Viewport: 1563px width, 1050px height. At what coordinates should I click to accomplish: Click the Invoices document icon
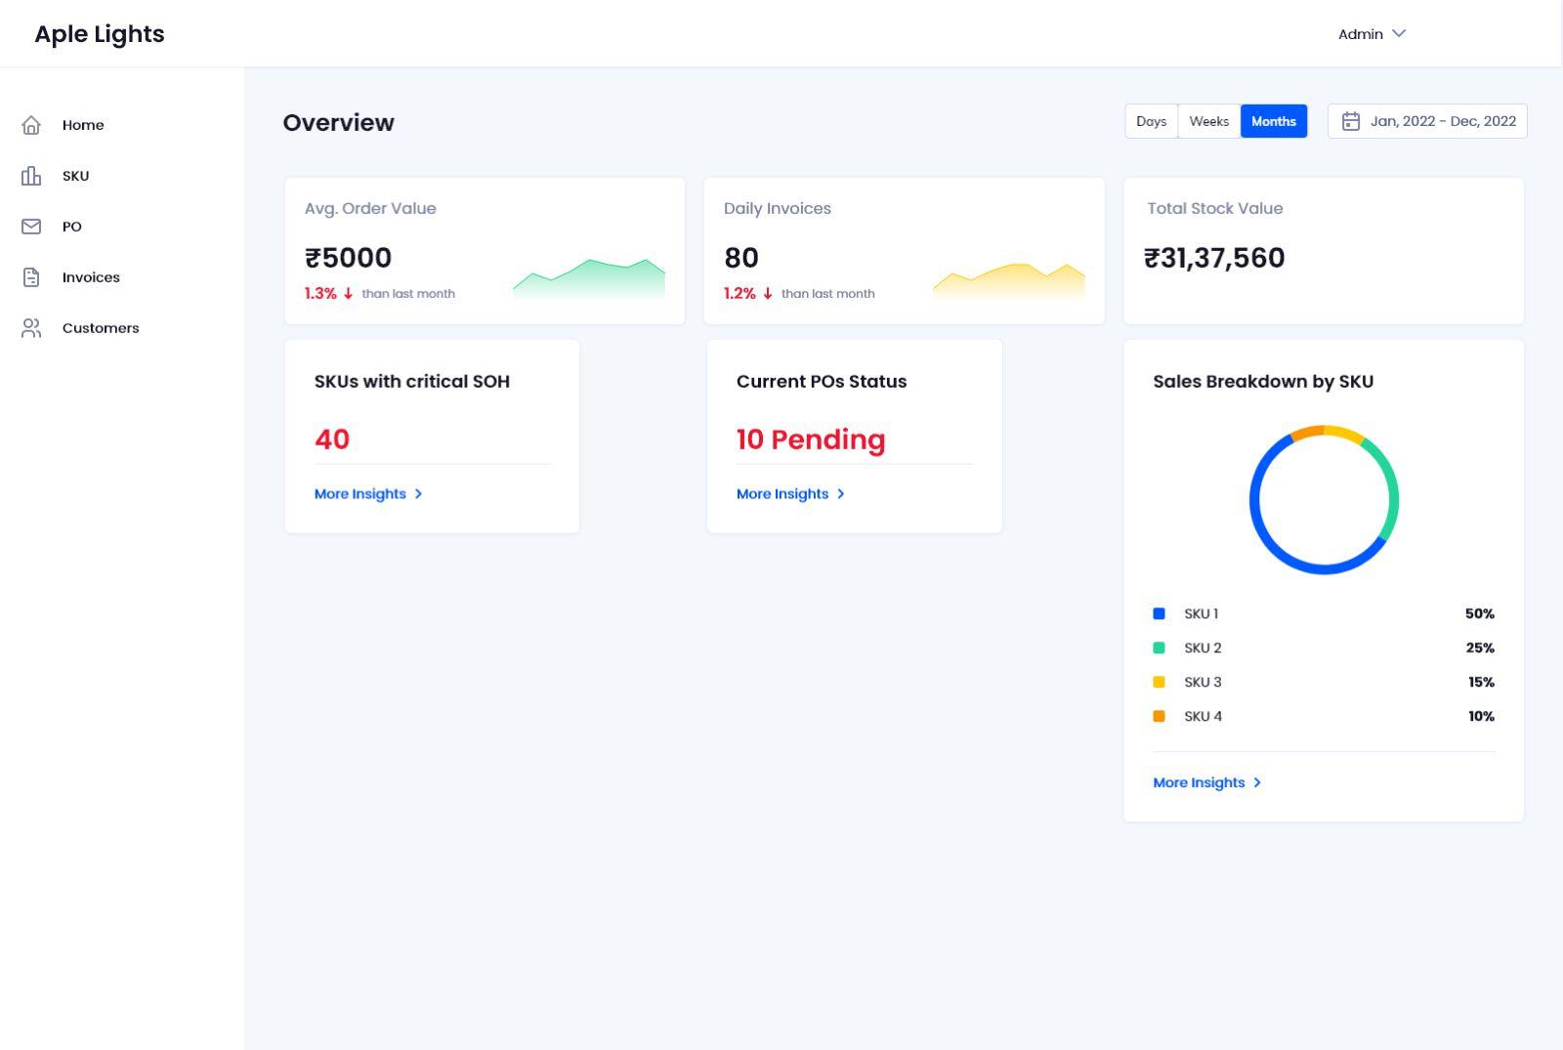click(31, 277)
